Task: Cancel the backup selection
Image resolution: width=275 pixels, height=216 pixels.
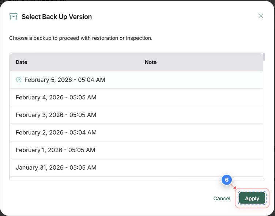Action: pos(222,198)
